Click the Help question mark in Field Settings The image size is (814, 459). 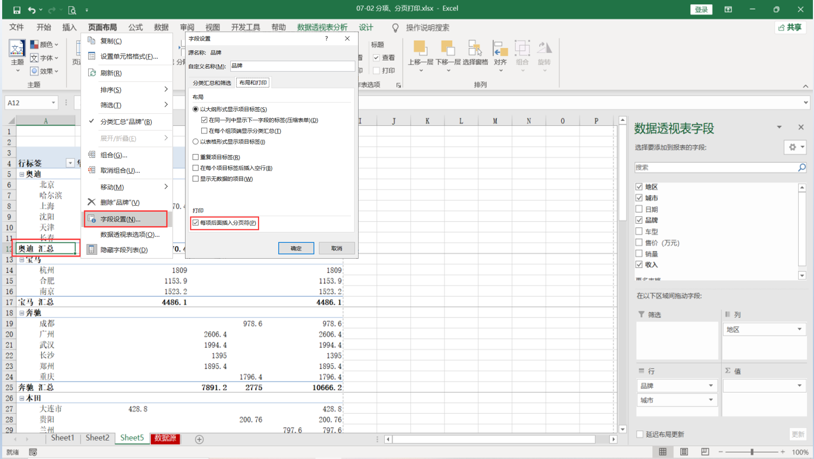pos(326,39)
